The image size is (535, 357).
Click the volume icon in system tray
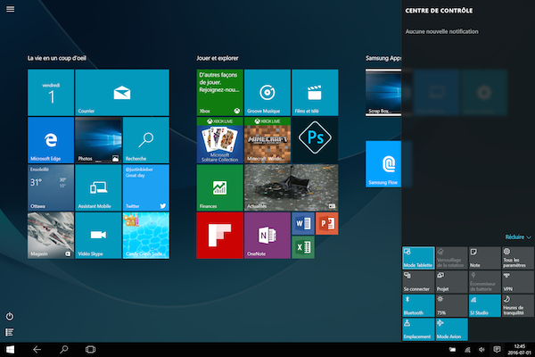tap(481, 350)
